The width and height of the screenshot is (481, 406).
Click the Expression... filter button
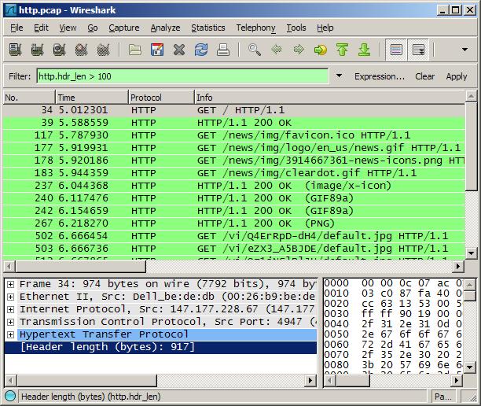click(x=380, y=76)
